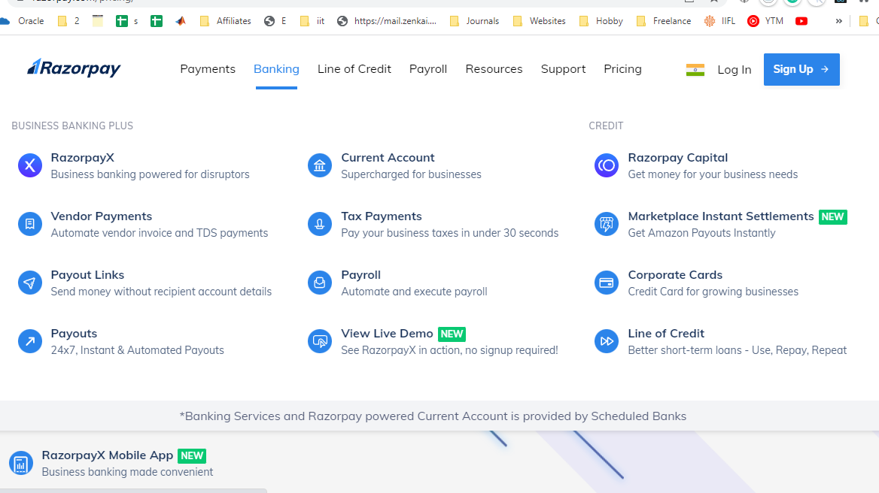
Task: Click the Razorpay logo
Action: [74, 68]
